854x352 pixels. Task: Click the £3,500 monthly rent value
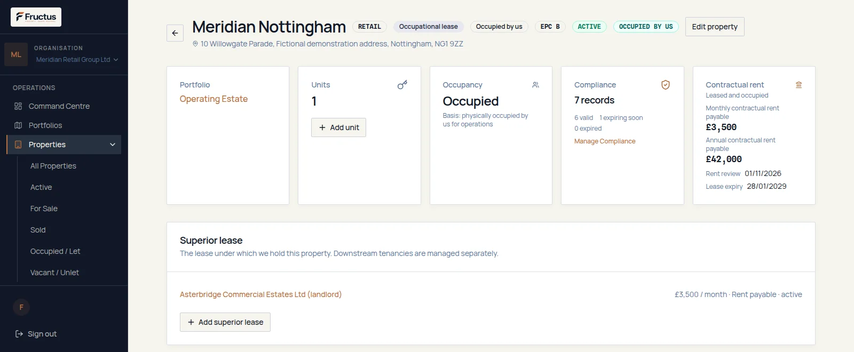[x=721, y=127]
